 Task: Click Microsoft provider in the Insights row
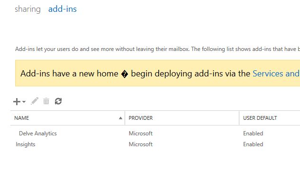click(x=141, y=144)
